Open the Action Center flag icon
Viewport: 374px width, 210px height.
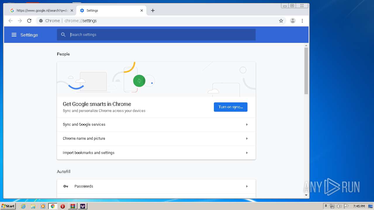coord(346,206)
